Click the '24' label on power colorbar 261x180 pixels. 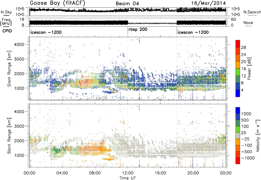click(x=243, y=55)
